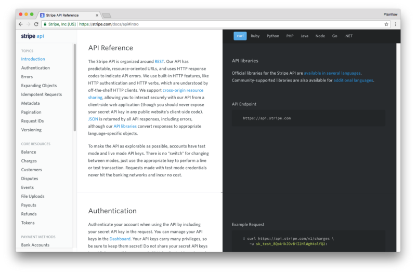This screenshot has width=416, height=274.
Task: Open Balance core resource
Action: [x=29, y=152]
